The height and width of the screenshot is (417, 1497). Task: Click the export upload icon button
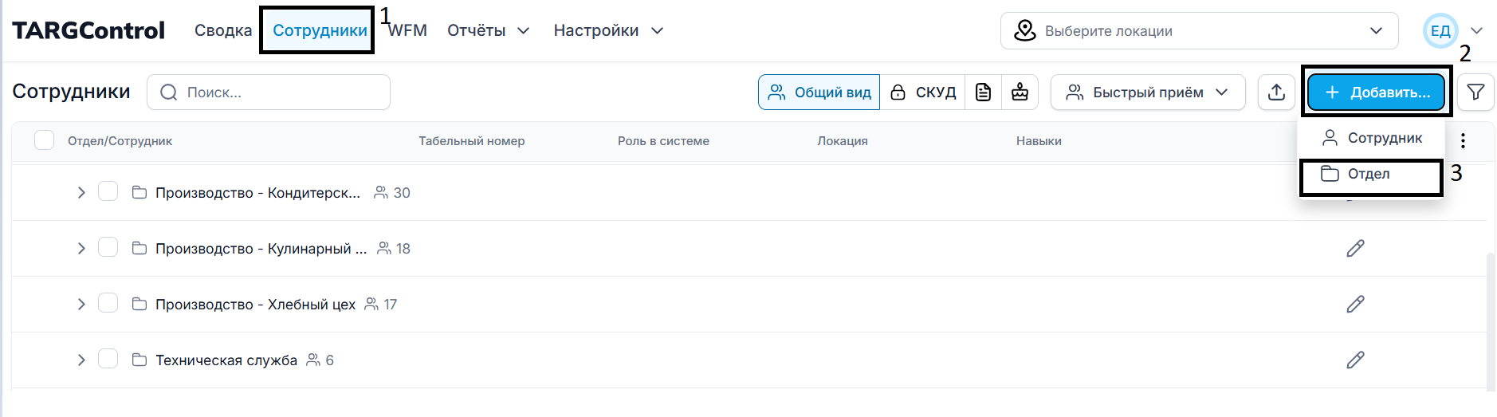(x=1276, y=92)
